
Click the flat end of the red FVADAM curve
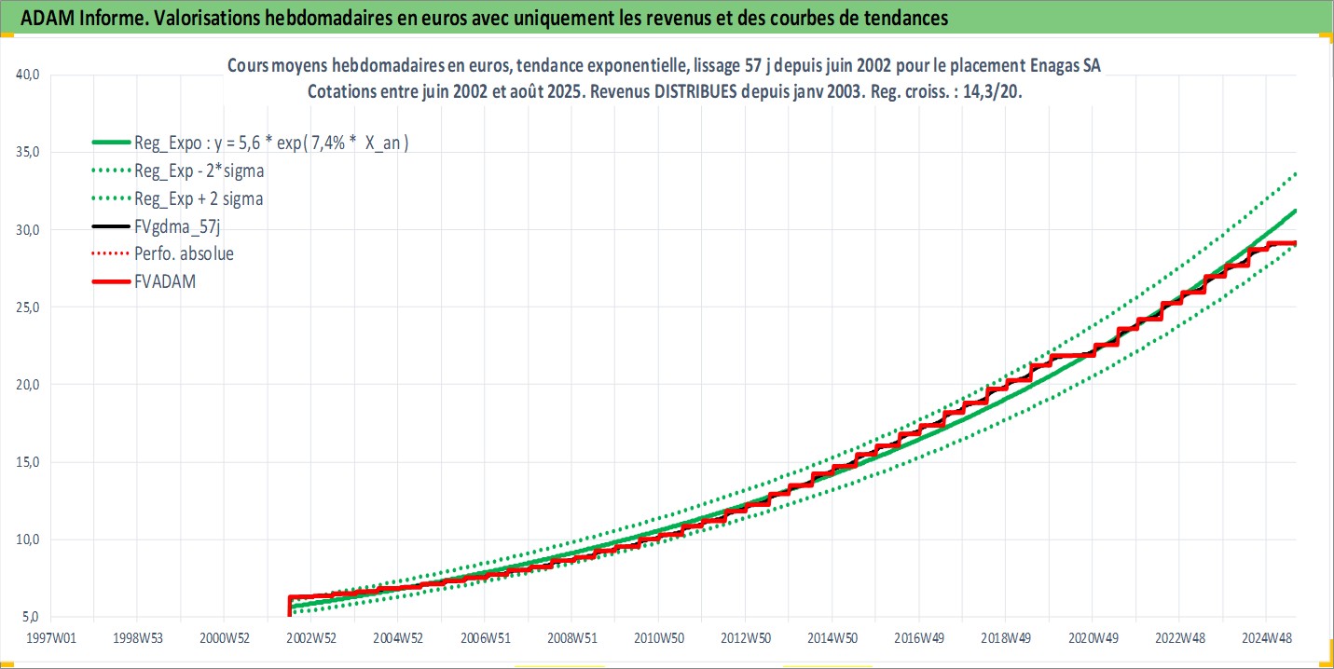tap(1283, 244)
